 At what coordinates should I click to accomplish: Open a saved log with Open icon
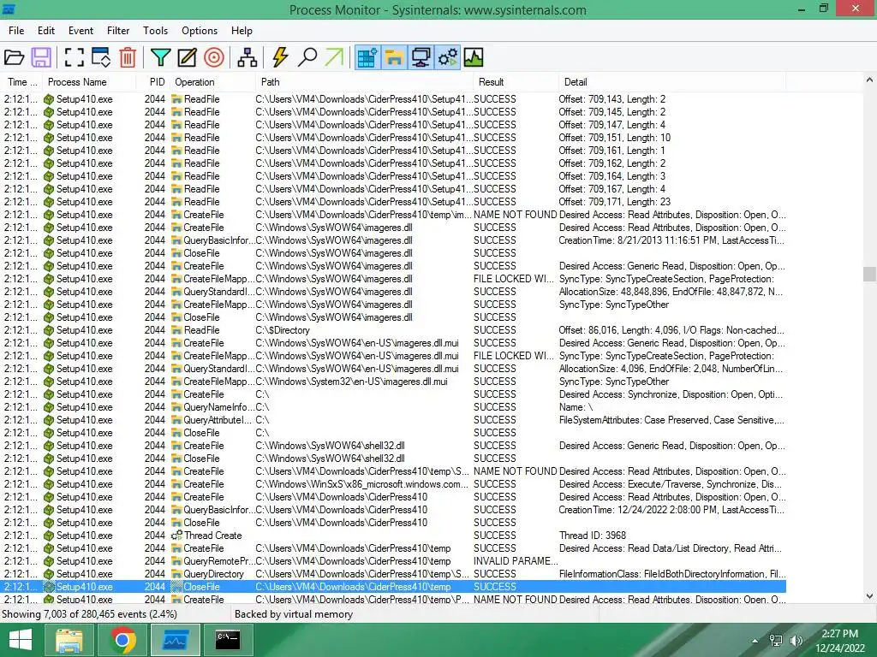14,57
